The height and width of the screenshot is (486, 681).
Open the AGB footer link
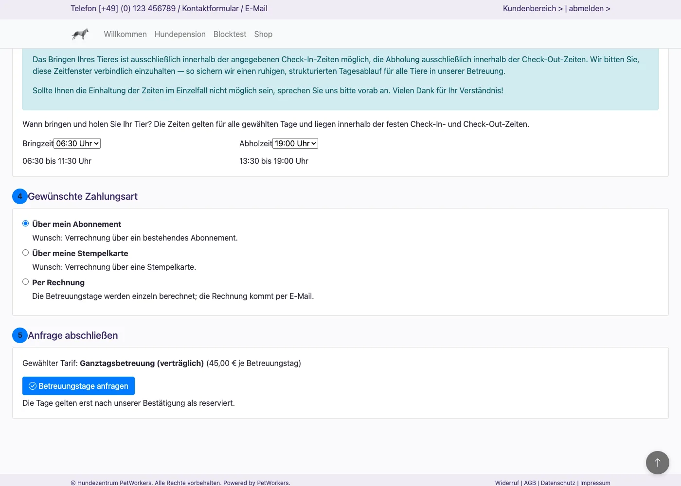(x=530, y=483)
